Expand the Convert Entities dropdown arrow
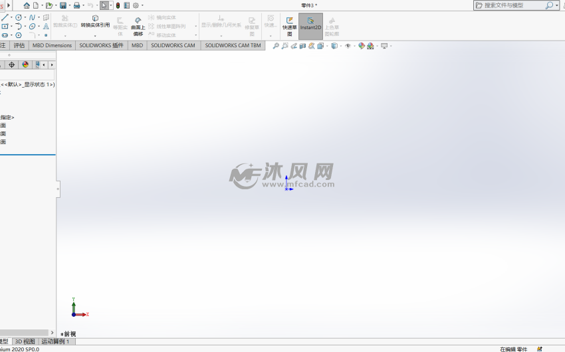Image resolution: width=565 pixels, height=352 pixels. coord(95,36)
